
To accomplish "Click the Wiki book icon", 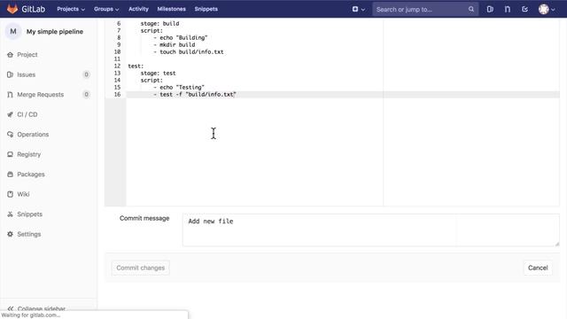I will pyautogui.click(x=10, y=194).
